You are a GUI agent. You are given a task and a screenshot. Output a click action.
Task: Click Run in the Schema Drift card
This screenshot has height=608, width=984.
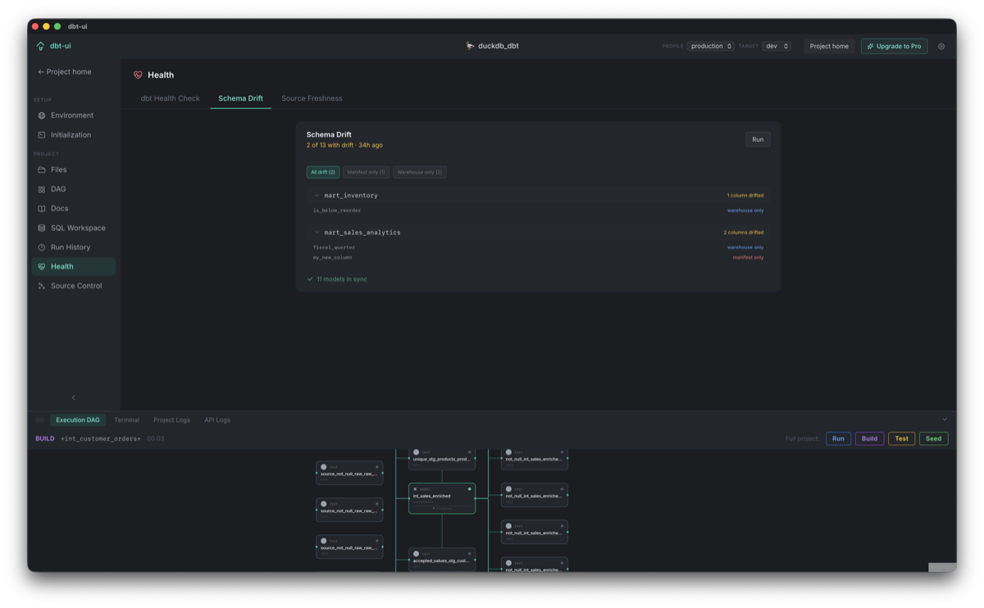[758, 139]
